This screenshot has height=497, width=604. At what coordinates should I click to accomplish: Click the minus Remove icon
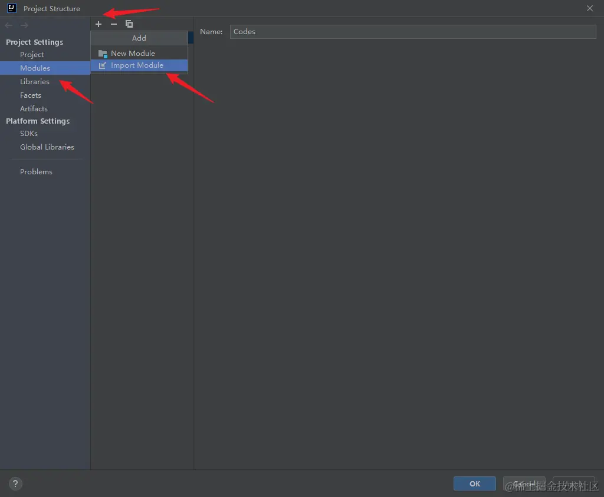click(x=114, y=24)
